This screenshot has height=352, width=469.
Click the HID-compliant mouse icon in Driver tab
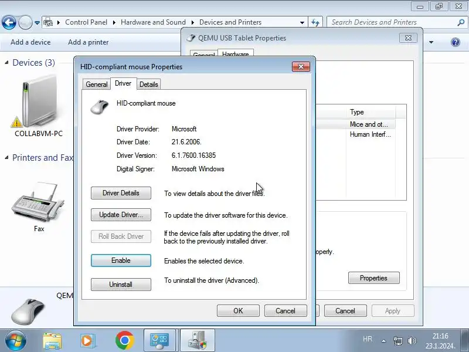99,107
